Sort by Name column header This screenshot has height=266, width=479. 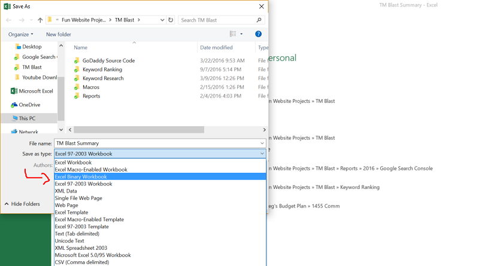coord(81,48)
